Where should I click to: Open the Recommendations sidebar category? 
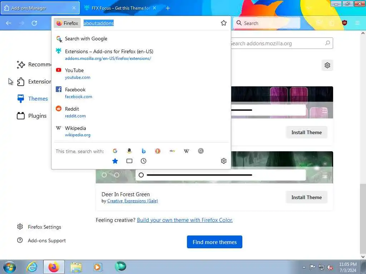[34, 65]
